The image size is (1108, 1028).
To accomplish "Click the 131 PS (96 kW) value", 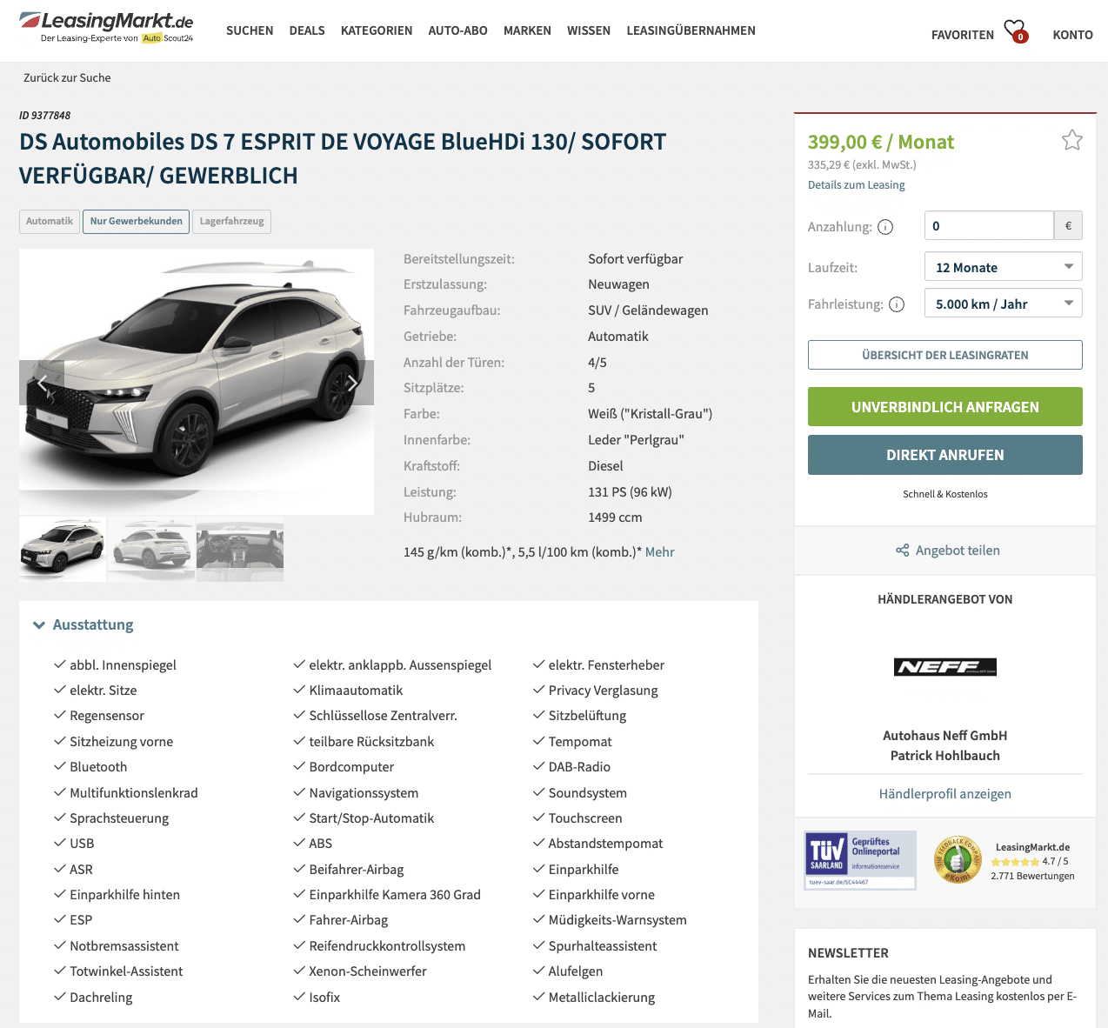I will (630, 492).
